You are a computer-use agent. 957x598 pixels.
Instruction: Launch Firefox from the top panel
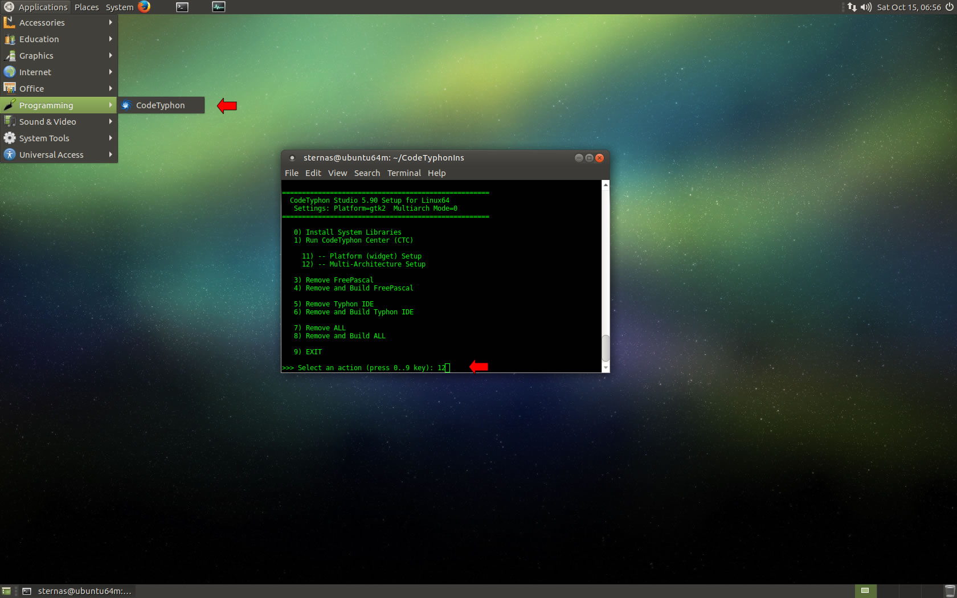point(144,7)
